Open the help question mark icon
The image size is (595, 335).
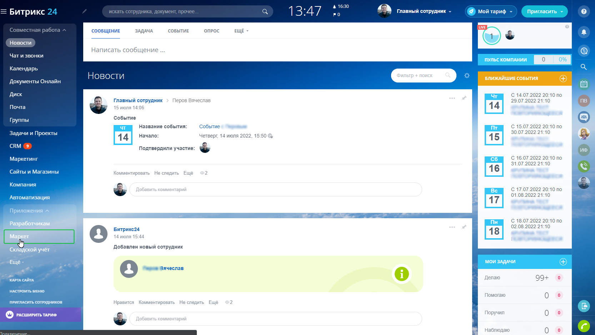(x=584, y=11)
